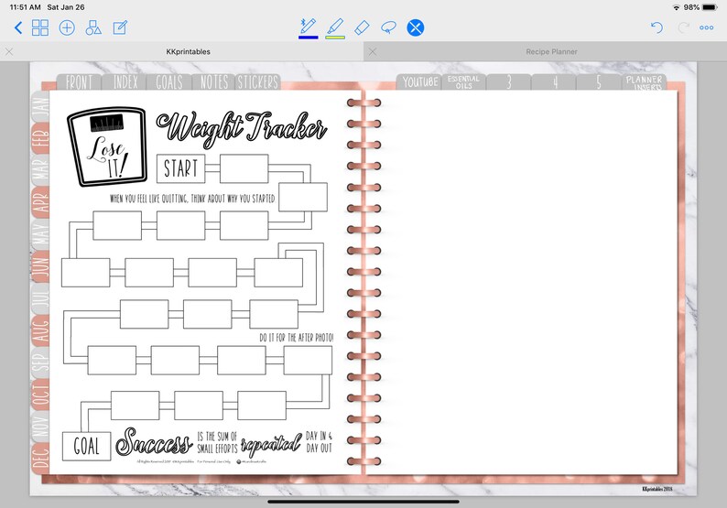The height and width of the screenshot is (508, 727).
Task: Open the shapes tool
Action: click(x=93, y=27)
